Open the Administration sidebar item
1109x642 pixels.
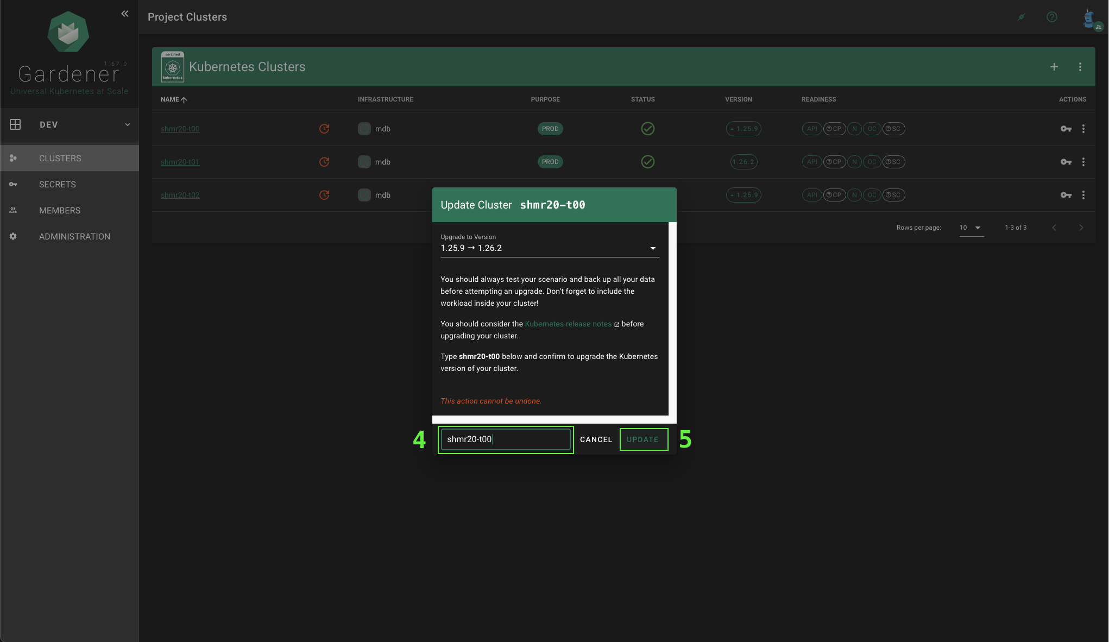tap(74, 236)
